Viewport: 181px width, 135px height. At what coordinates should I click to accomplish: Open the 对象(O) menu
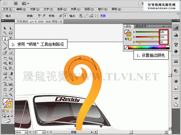point(35,9)
